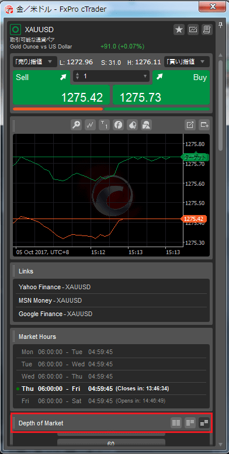
Task: Click the spread value S: 31.0
Action: click(111, 63)
